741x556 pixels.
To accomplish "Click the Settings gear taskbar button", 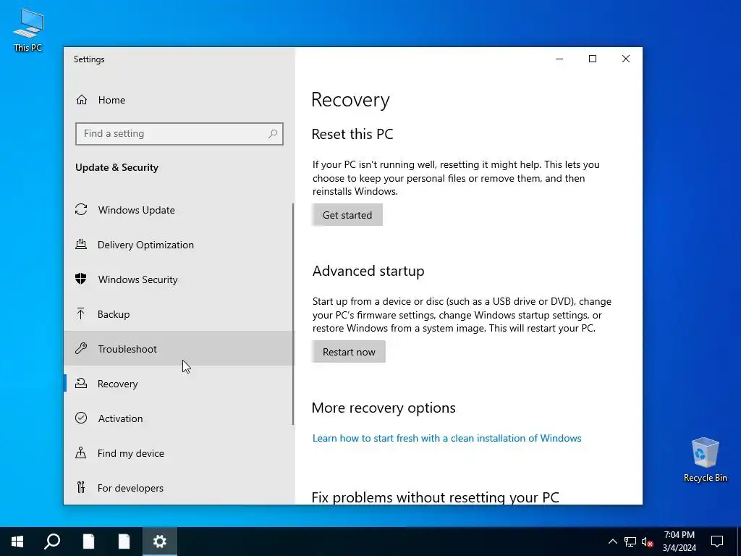I will (160, 542).
